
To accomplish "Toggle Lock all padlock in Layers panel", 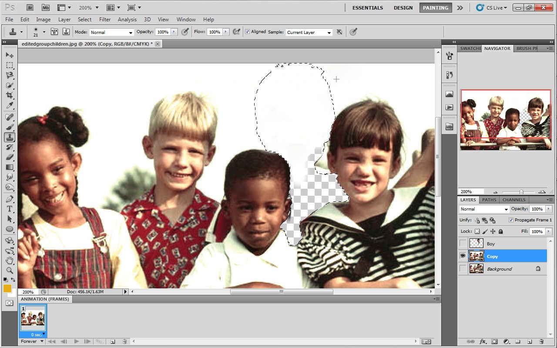I will click(x=500, y=231).
